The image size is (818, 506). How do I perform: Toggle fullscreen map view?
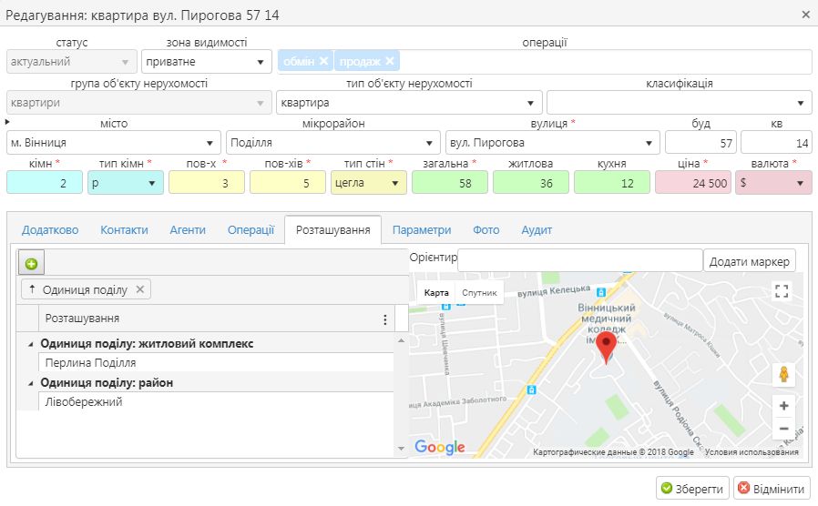[782, 291]
